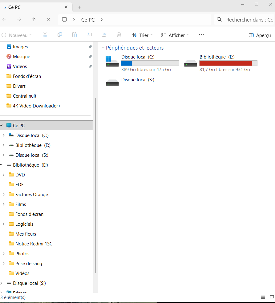
Task: Collapse the Ce PC node in the navigation tree
Action: (1, 125)
